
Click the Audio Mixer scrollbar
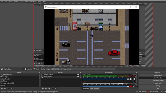pyautogui.click(x=137, y=80)
